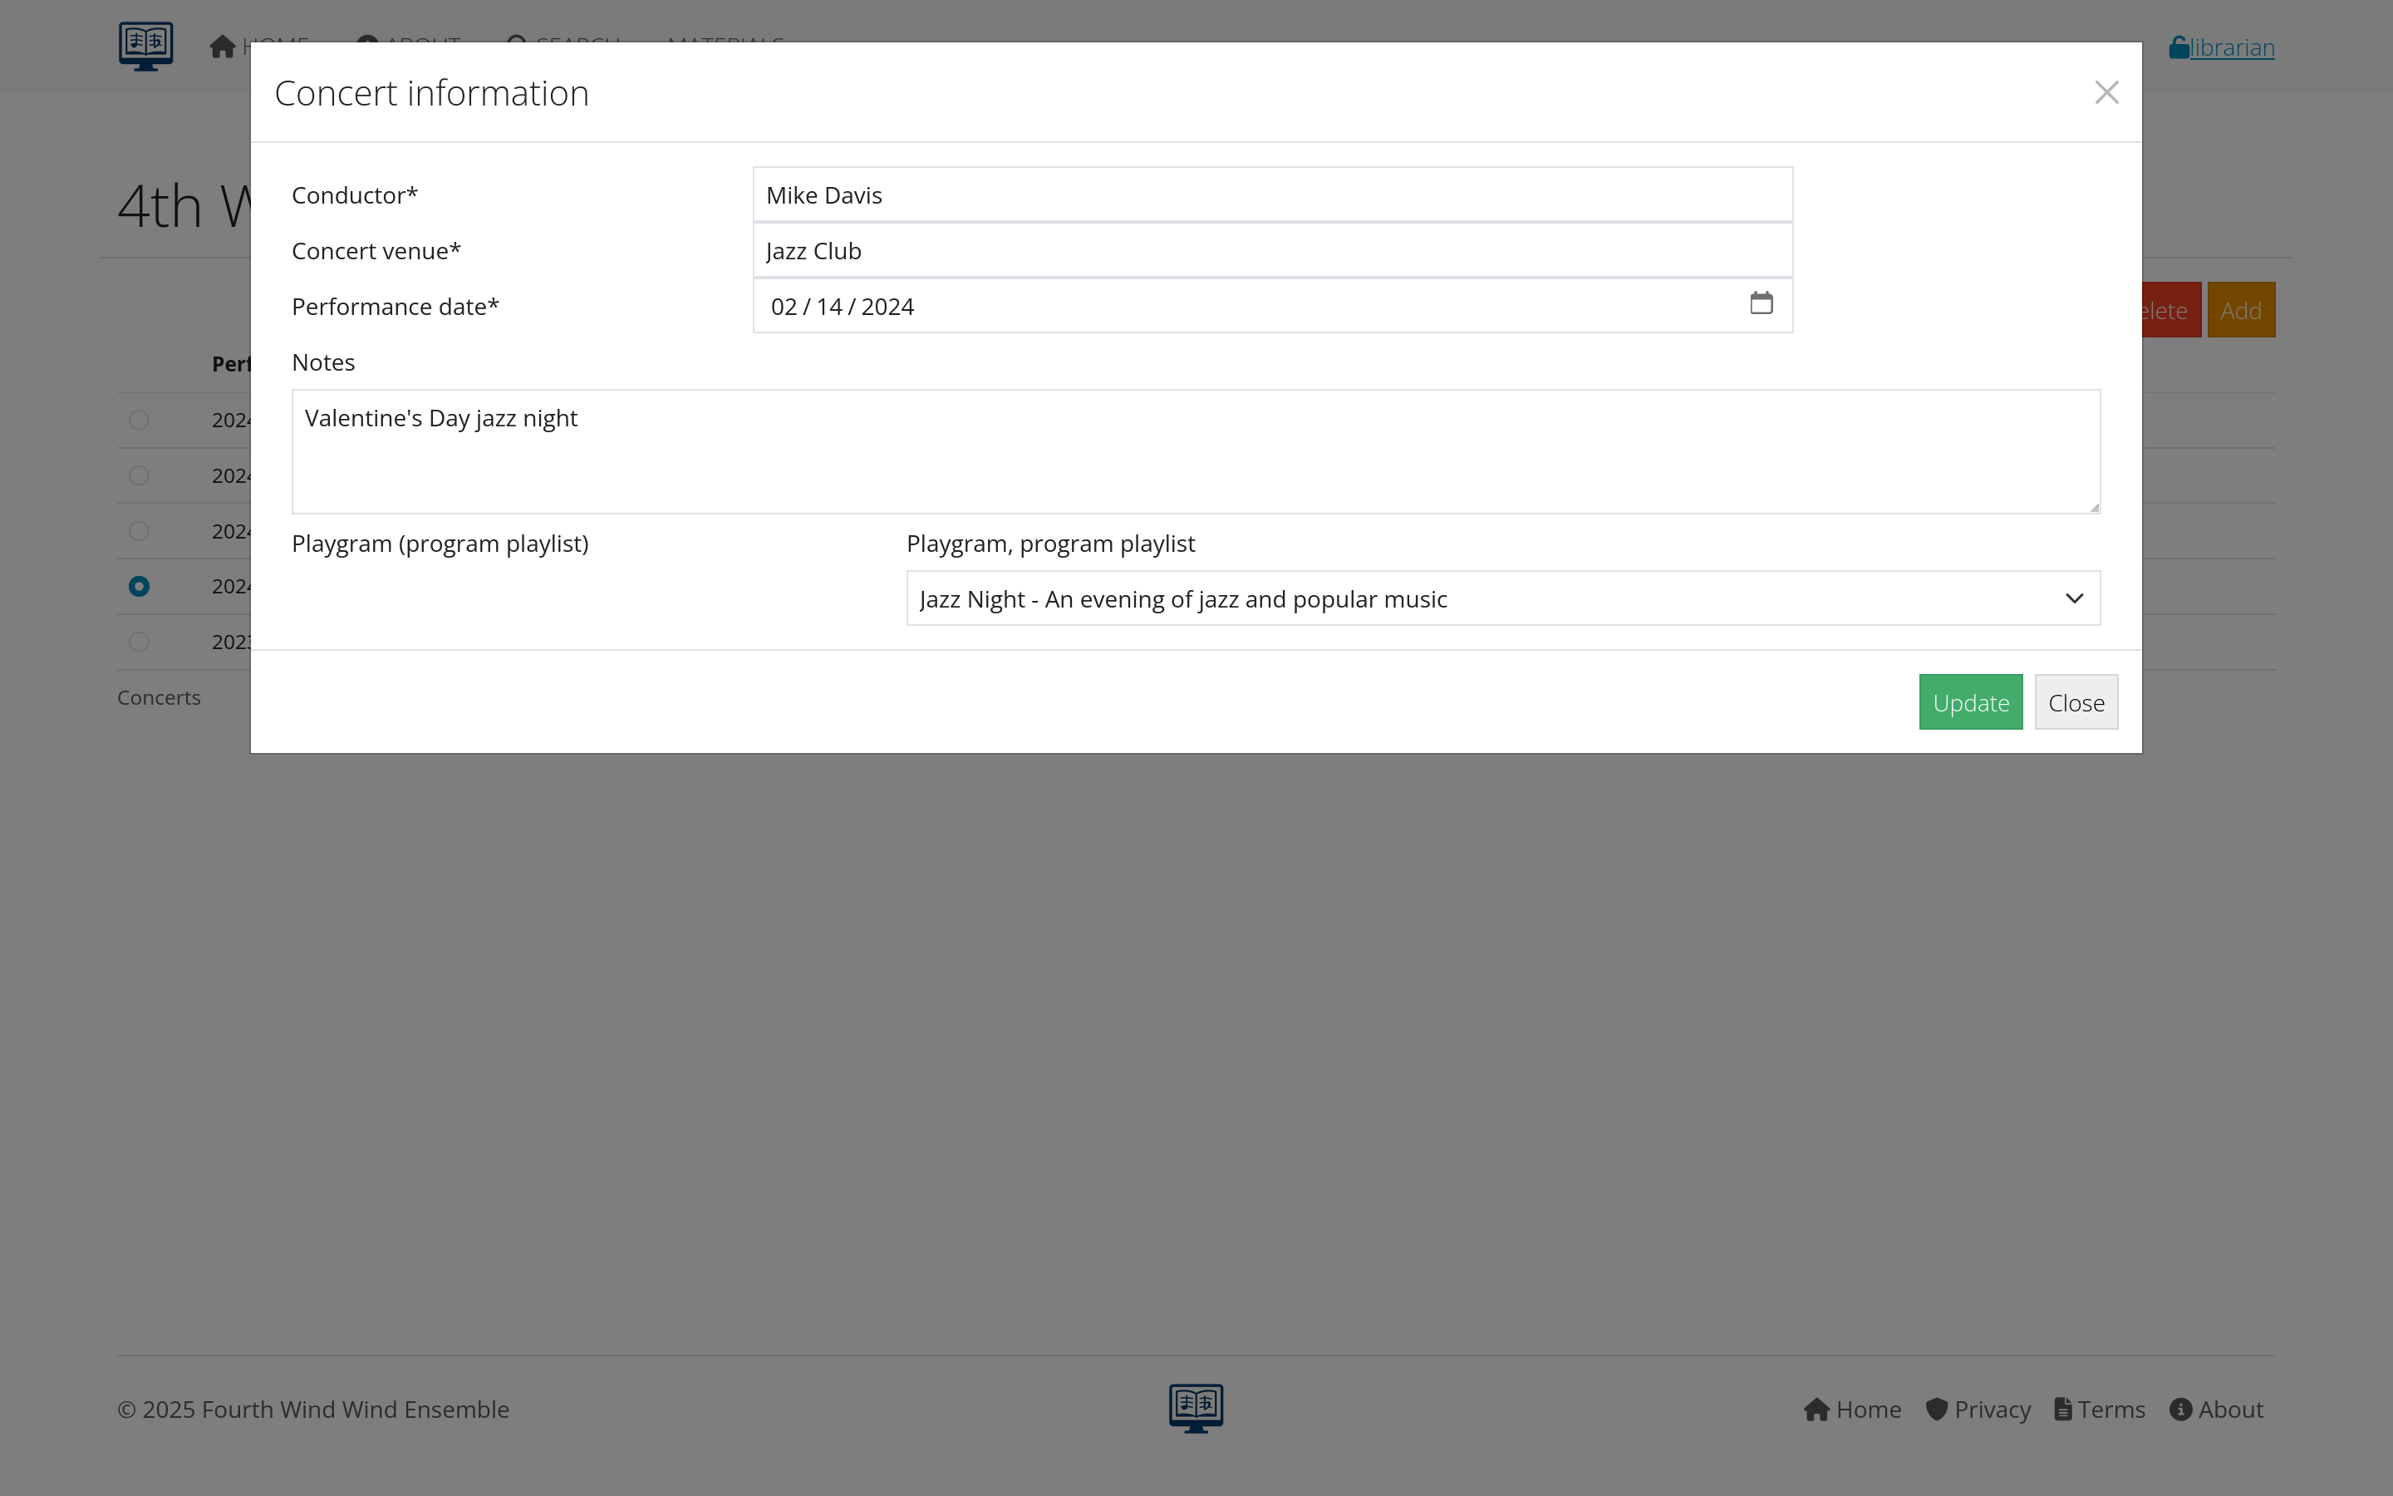Open the librarian account link
The width and height of the screenshot is (2393, 1496).
click(x=2232, y=47)
